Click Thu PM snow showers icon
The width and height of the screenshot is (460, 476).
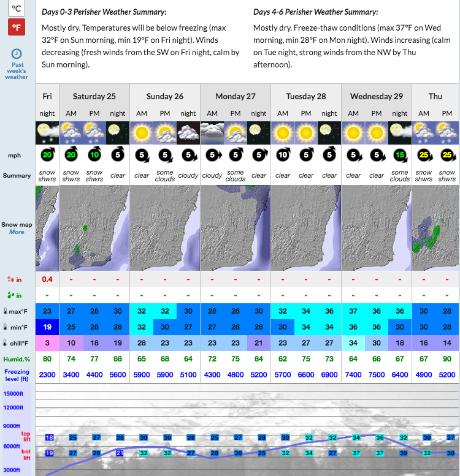point(447,133)
